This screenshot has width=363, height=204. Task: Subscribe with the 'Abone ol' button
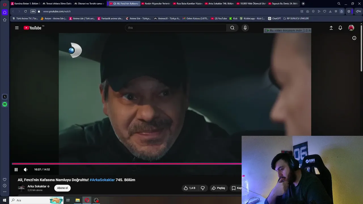[62, 188]
